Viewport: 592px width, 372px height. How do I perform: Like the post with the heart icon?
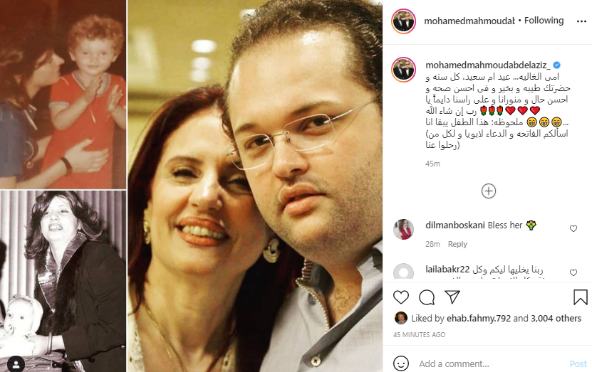pyautogui.click(x=401, y=297)
